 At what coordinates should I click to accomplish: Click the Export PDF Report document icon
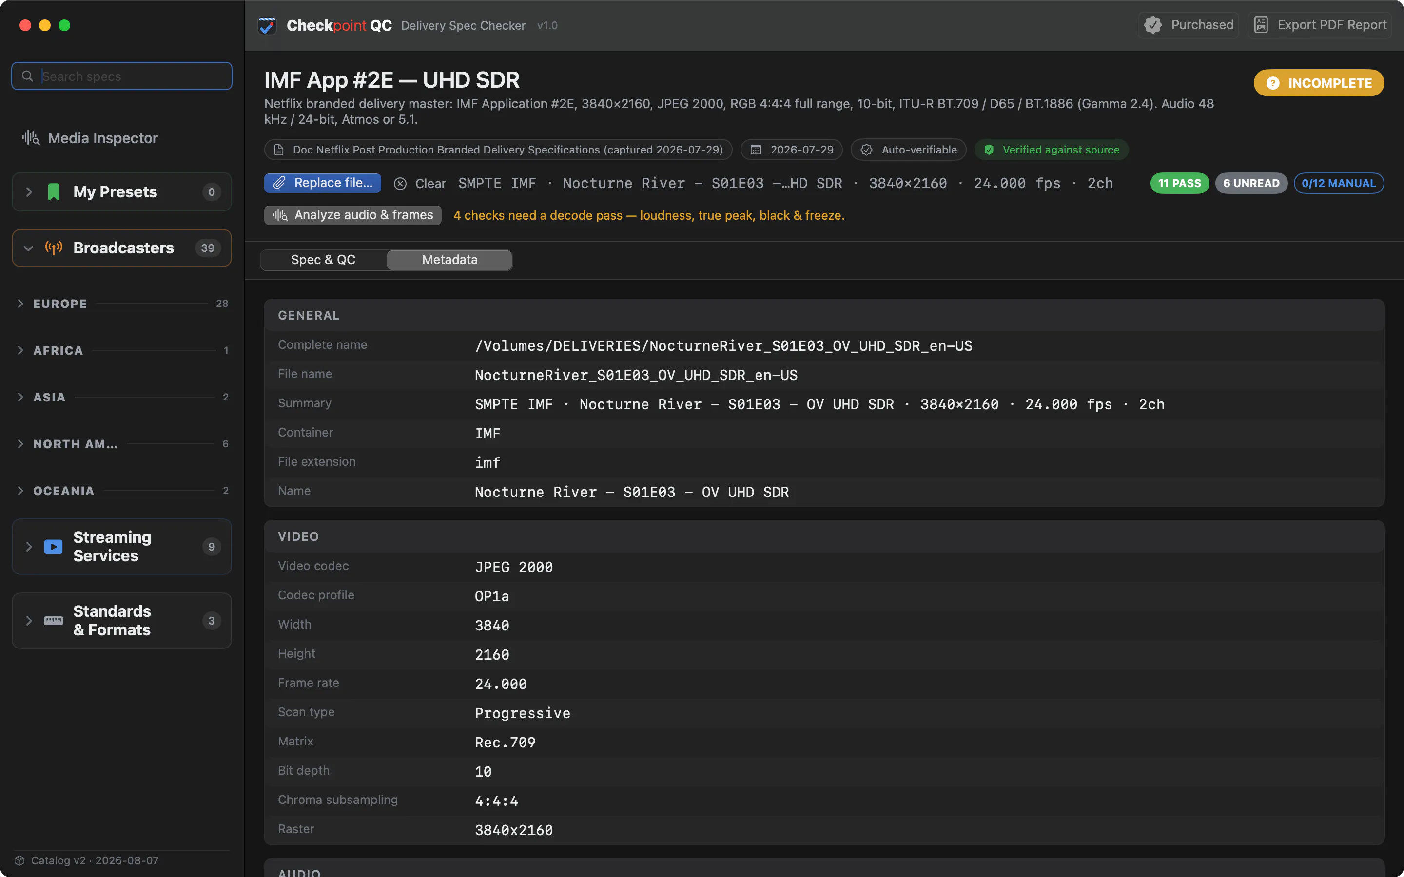coord(1261,25)
